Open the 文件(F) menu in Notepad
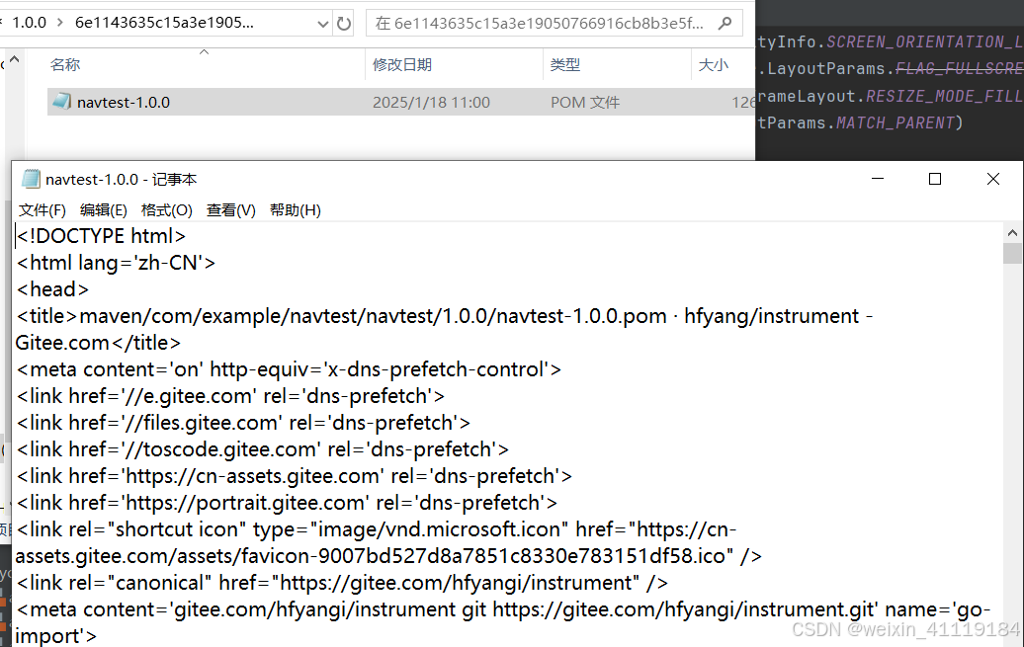This screenshot has height=647, width=1024. click(43, 210)
